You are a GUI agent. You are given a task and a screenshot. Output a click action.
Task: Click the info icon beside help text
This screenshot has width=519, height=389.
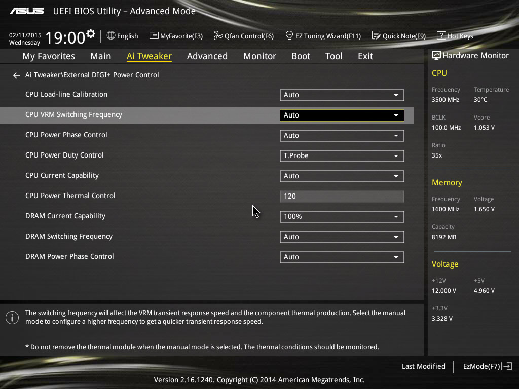coord(12,318)
